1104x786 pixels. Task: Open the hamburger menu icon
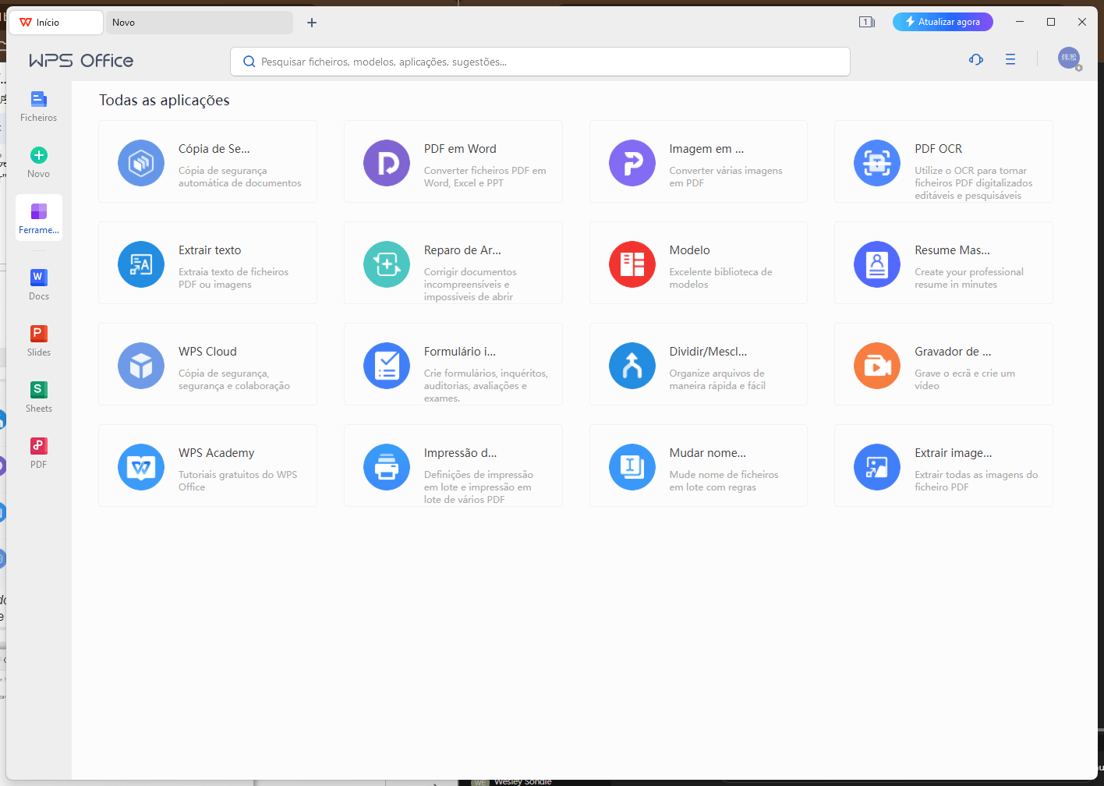(x=1010, y=59)
